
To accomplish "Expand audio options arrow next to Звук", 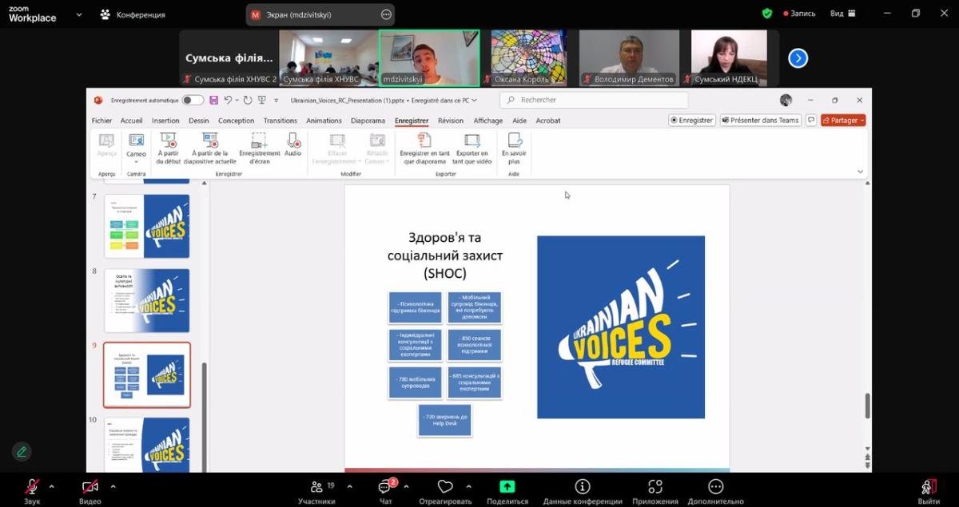I will click(52, 485).
